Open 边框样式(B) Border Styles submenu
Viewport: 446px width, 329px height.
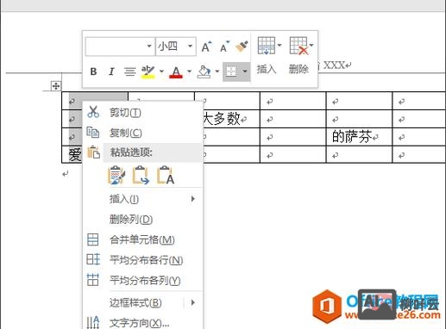142,302
